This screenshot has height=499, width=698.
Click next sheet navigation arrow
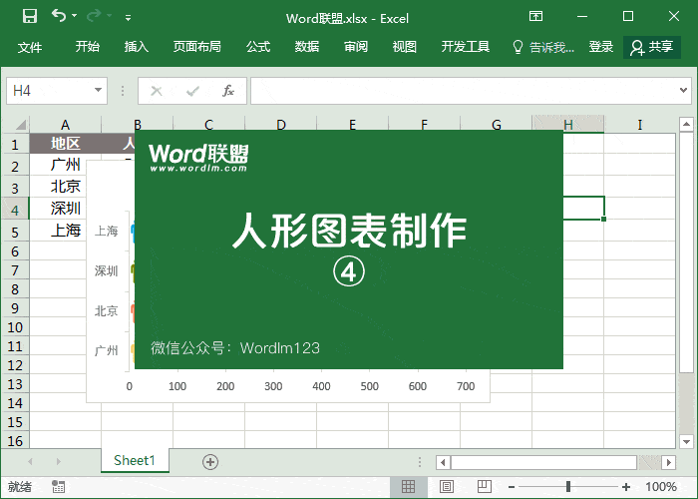[x=58, y=461]
